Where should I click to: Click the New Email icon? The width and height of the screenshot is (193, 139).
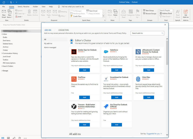tap(4, 11)
